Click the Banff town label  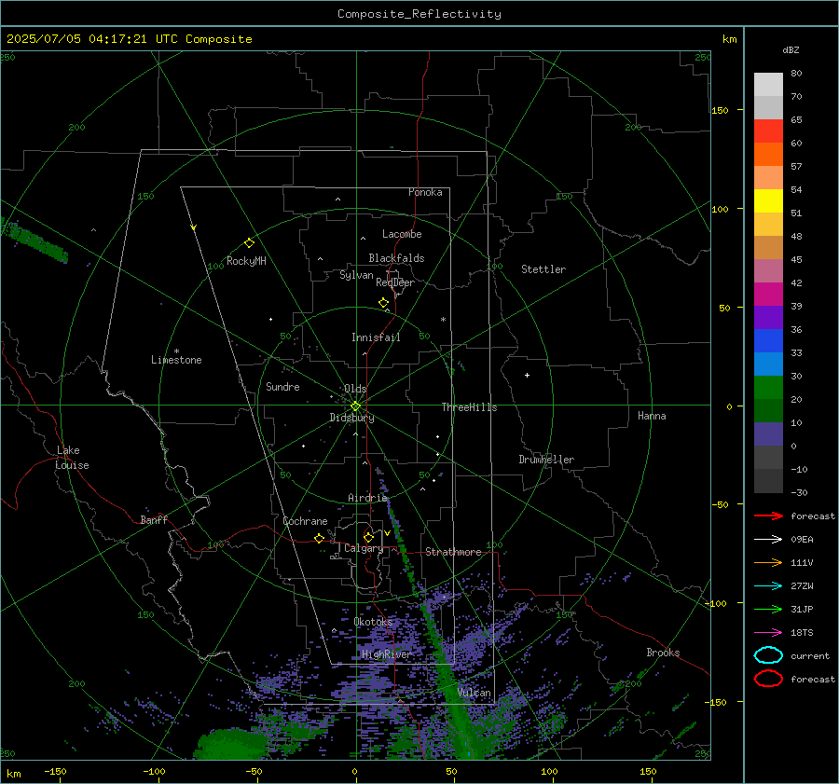[x=154, y=519]
